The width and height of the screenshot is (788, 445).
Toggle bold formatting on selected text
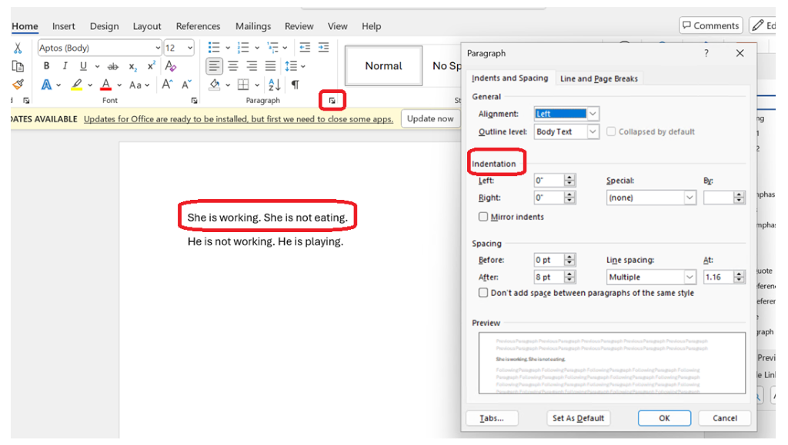[x=46, y=65]
